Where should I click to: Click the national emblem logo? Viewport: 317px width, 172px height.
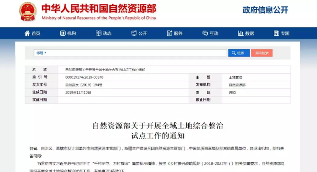pyautogui.click(x=28, y=11)
